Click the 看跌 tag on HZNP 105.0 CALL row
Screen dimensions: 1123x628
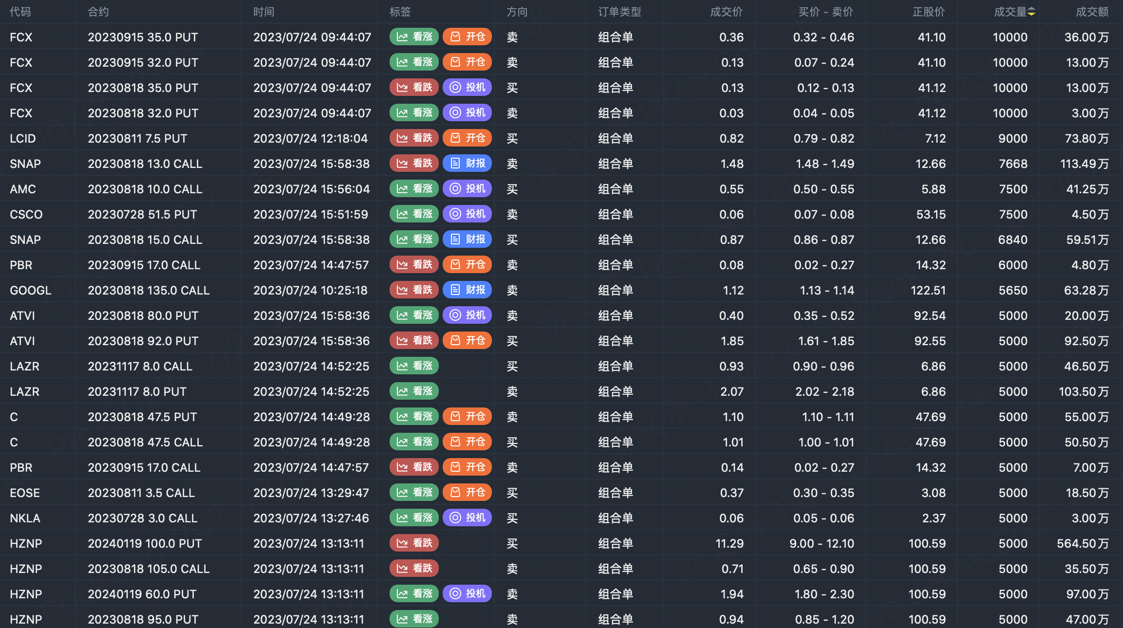(414, 569)
